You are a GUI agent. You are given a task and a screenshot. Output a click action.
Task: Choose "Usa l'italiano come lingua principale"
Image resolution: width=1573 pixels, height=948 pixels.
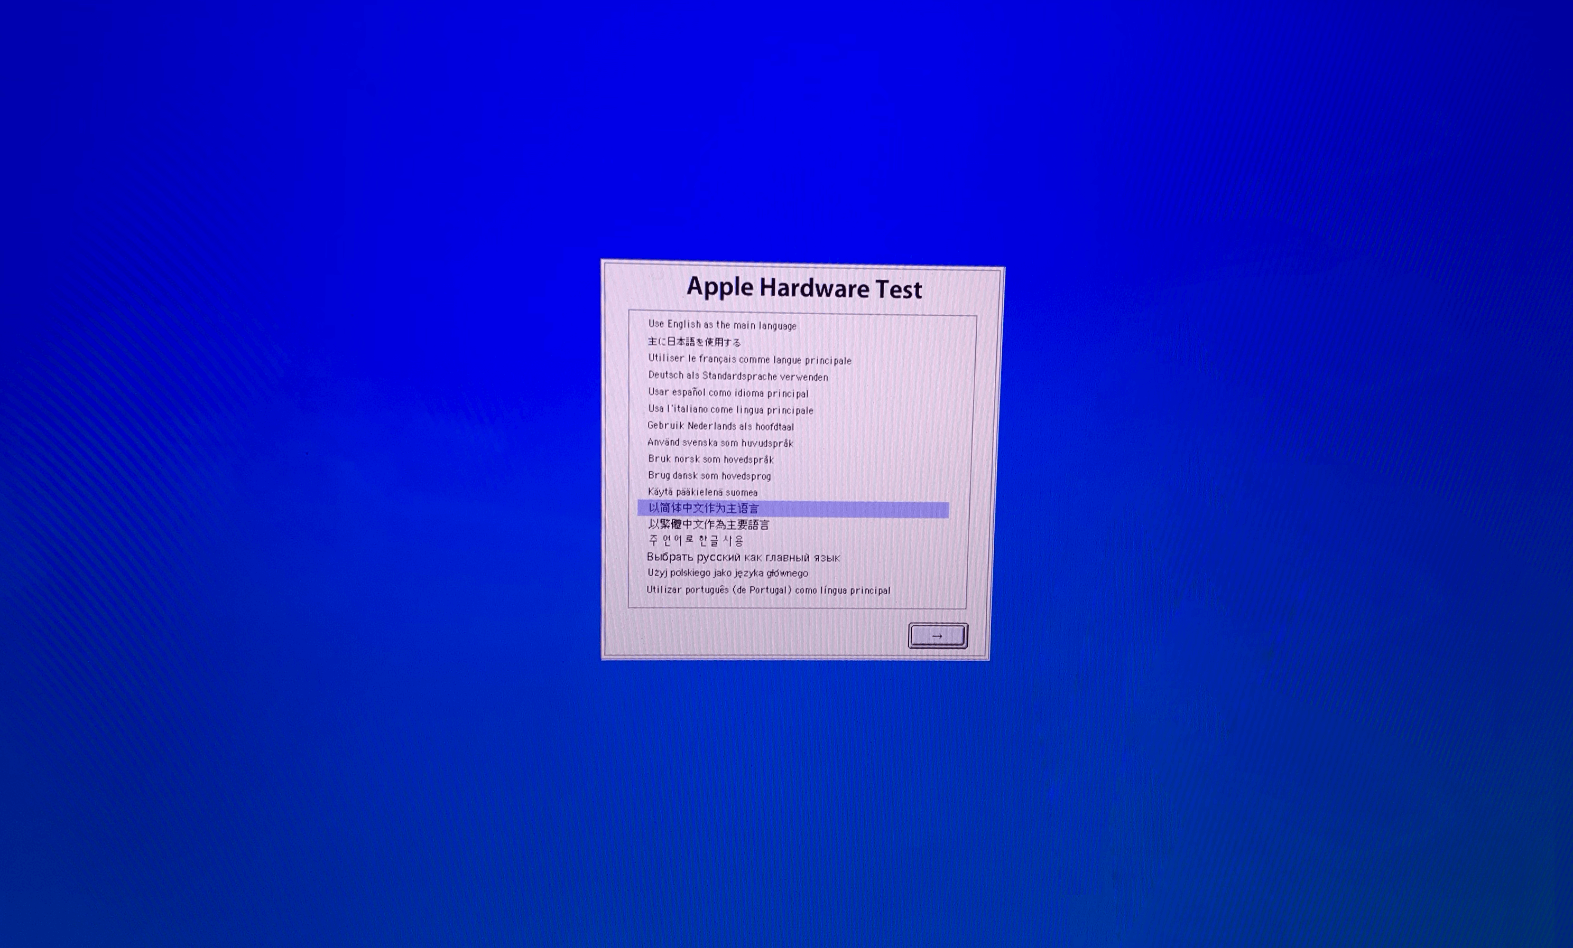pyautogui.click(x=730, y=409)
